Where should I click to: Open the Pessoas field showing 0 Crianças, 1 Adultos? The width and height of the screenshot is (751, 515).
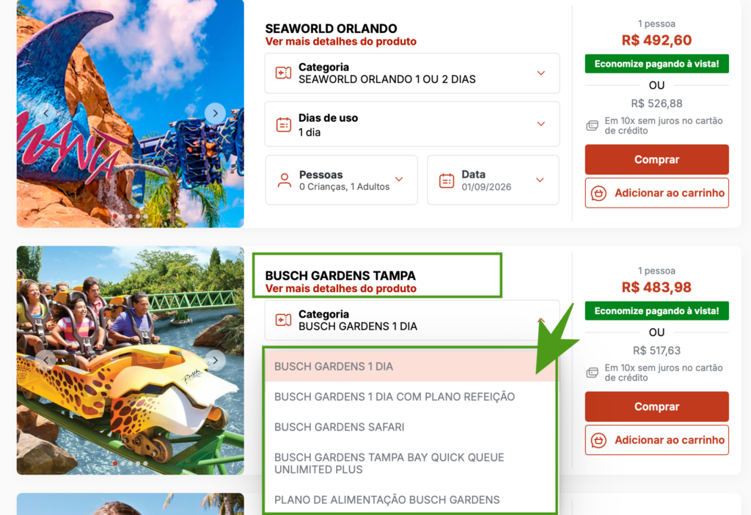(342, 180)
